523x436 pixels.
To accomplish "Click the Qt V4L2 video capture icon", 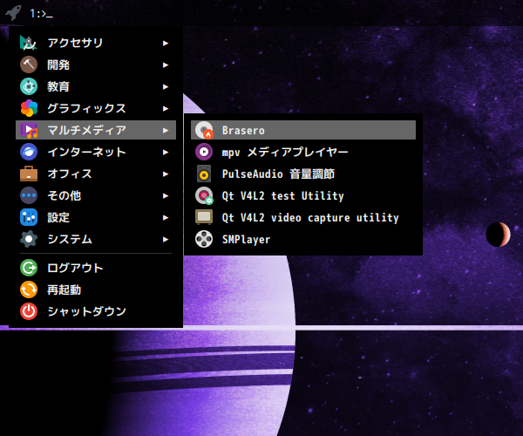I will pos(204,217).
